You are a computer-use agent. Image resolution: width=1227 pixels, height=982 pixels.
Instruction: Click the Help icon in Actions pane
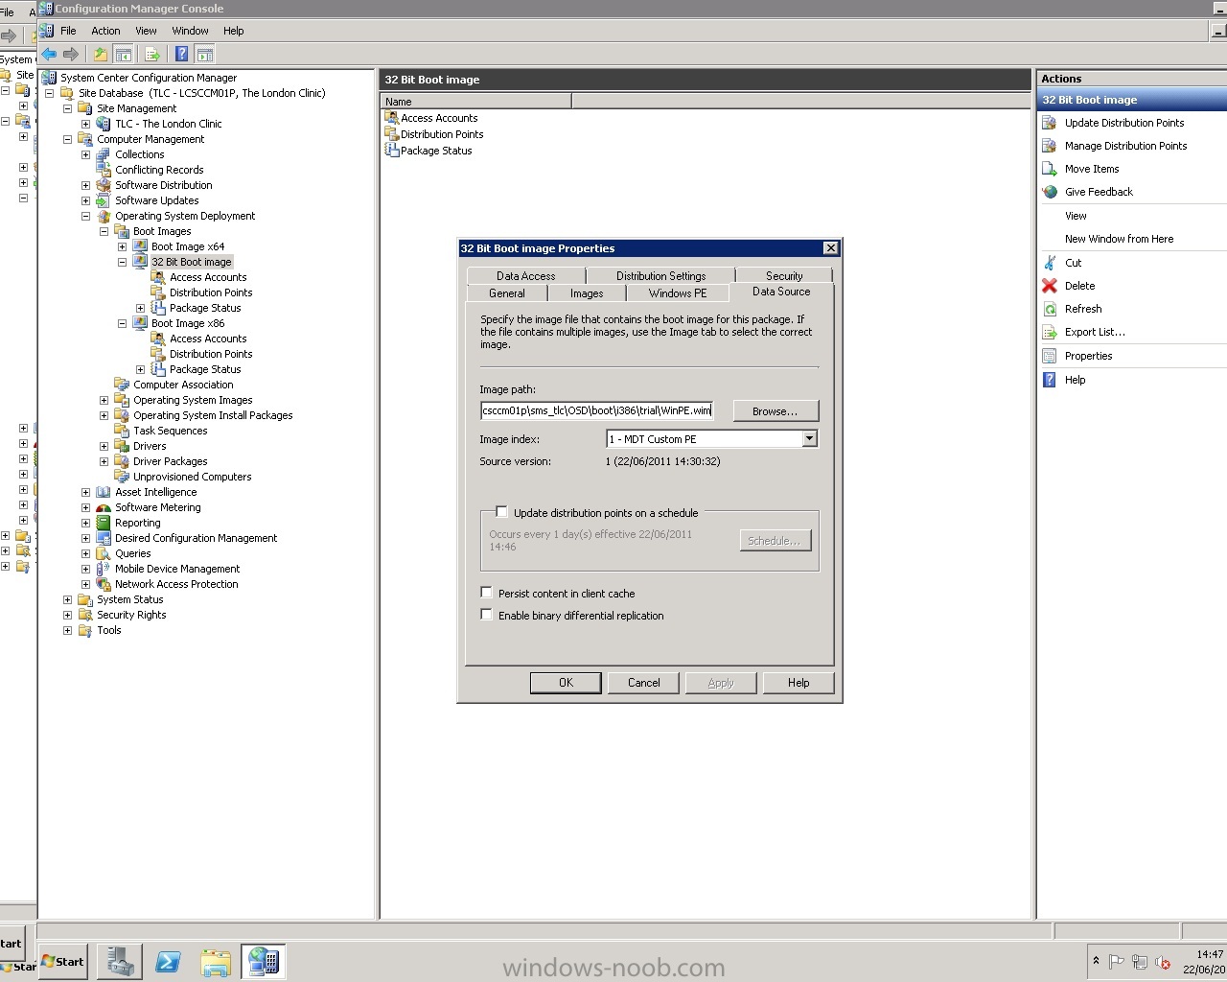tap(1050, 380)
